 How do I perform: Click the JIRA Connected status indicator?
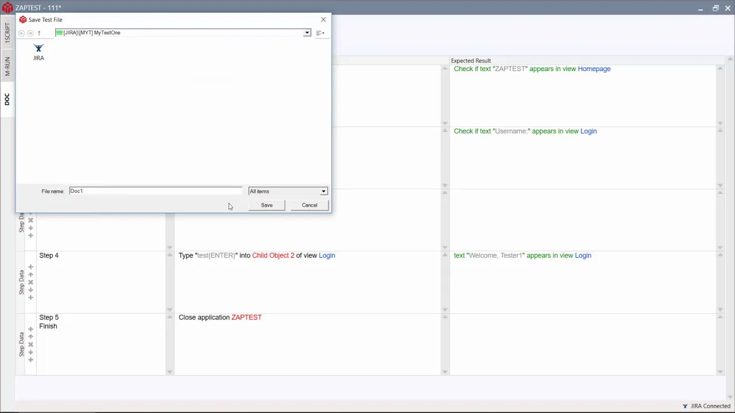point(706,406)
